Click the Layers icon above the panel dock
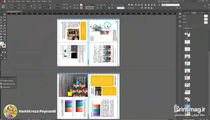The image size is (210, 120). coord(180,14)
